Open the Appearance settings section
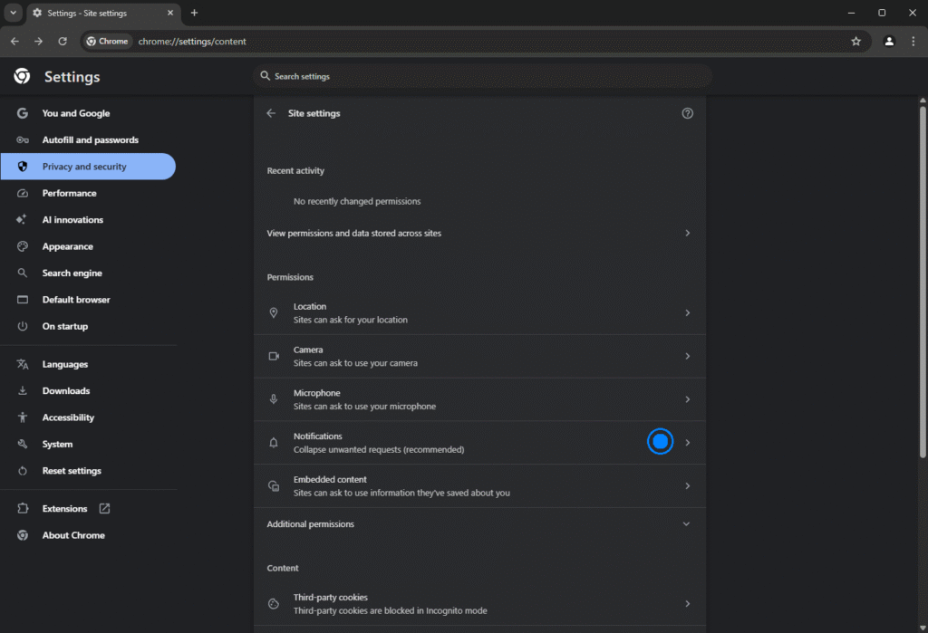The width and height of the screenshot is (928, 633). (x=67, y=246)
